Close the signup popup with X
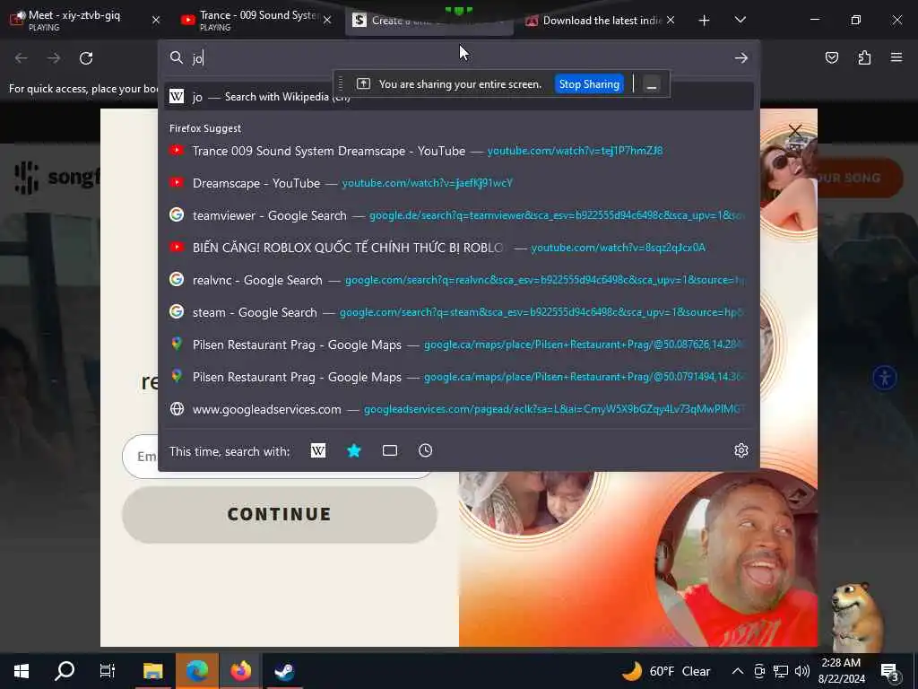The image size is (918, 689). point(794,131)
